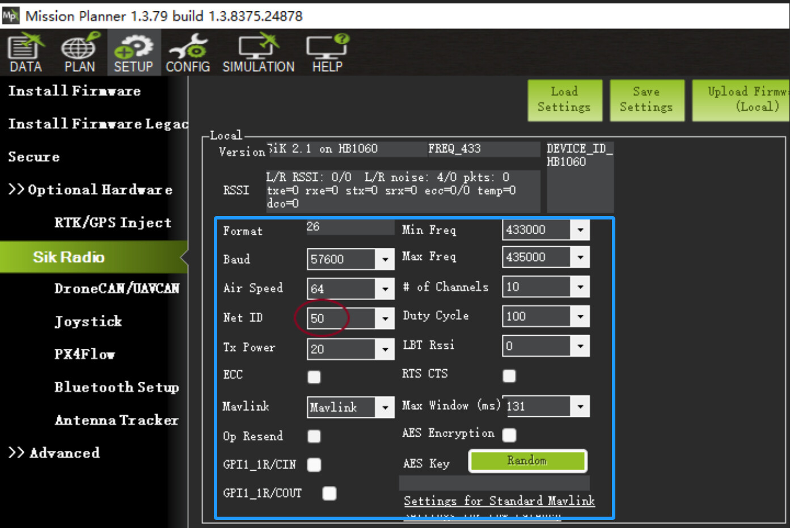The width and height of the screenshot is (790, 528).
Task: Switch to the PLAN mission view
Action: point(79,52)
